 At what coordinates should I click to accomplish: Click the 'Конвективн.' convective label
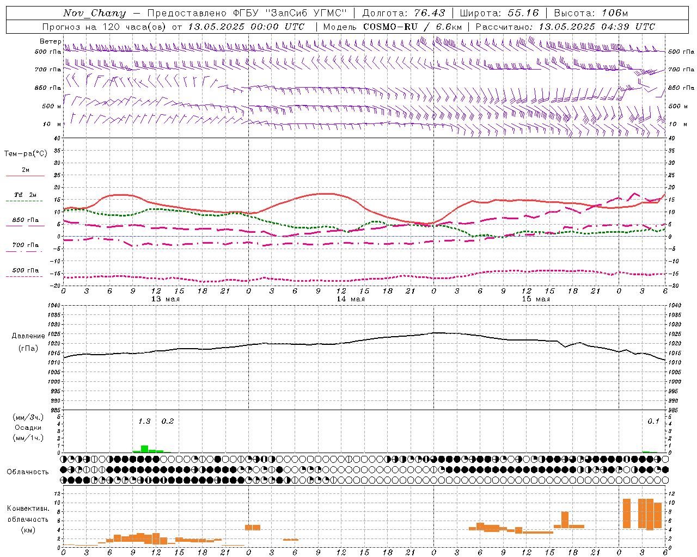click(x=28, y=509)
